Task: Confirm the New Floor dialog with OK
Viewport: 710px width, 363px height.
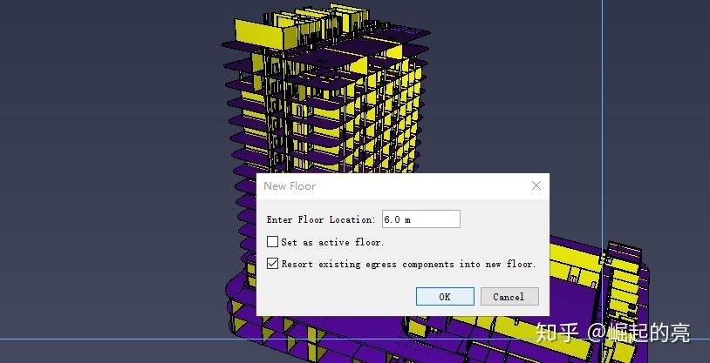Action: (445, 297)
